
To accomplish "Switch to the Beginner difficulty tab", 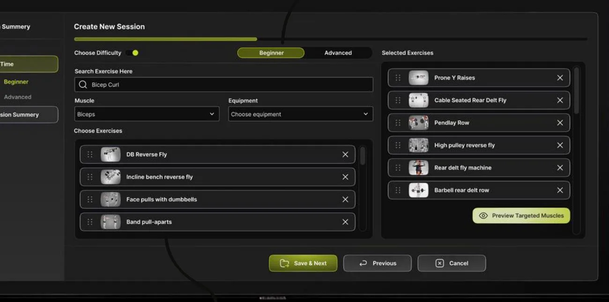I will click(271, 53).
